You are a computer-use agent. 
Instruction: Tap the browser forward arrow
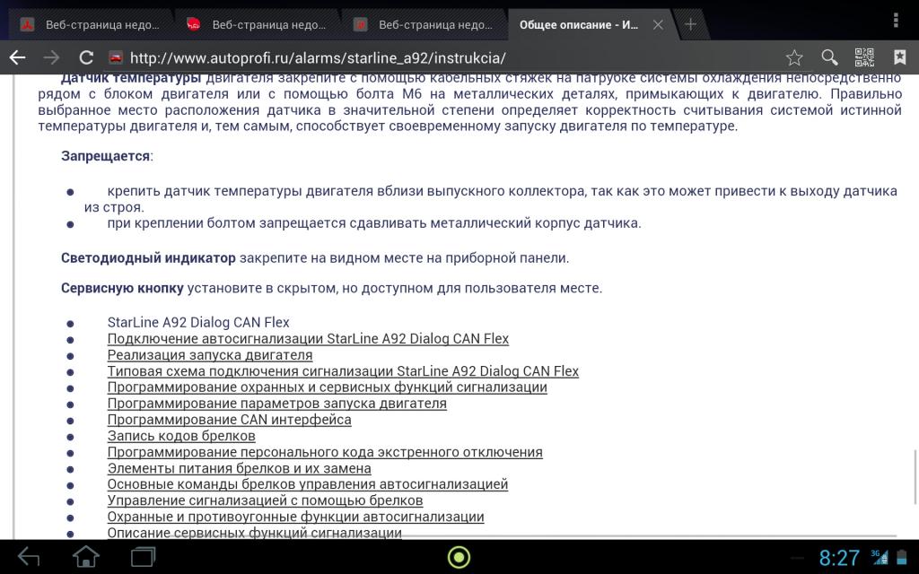point(52,57)
